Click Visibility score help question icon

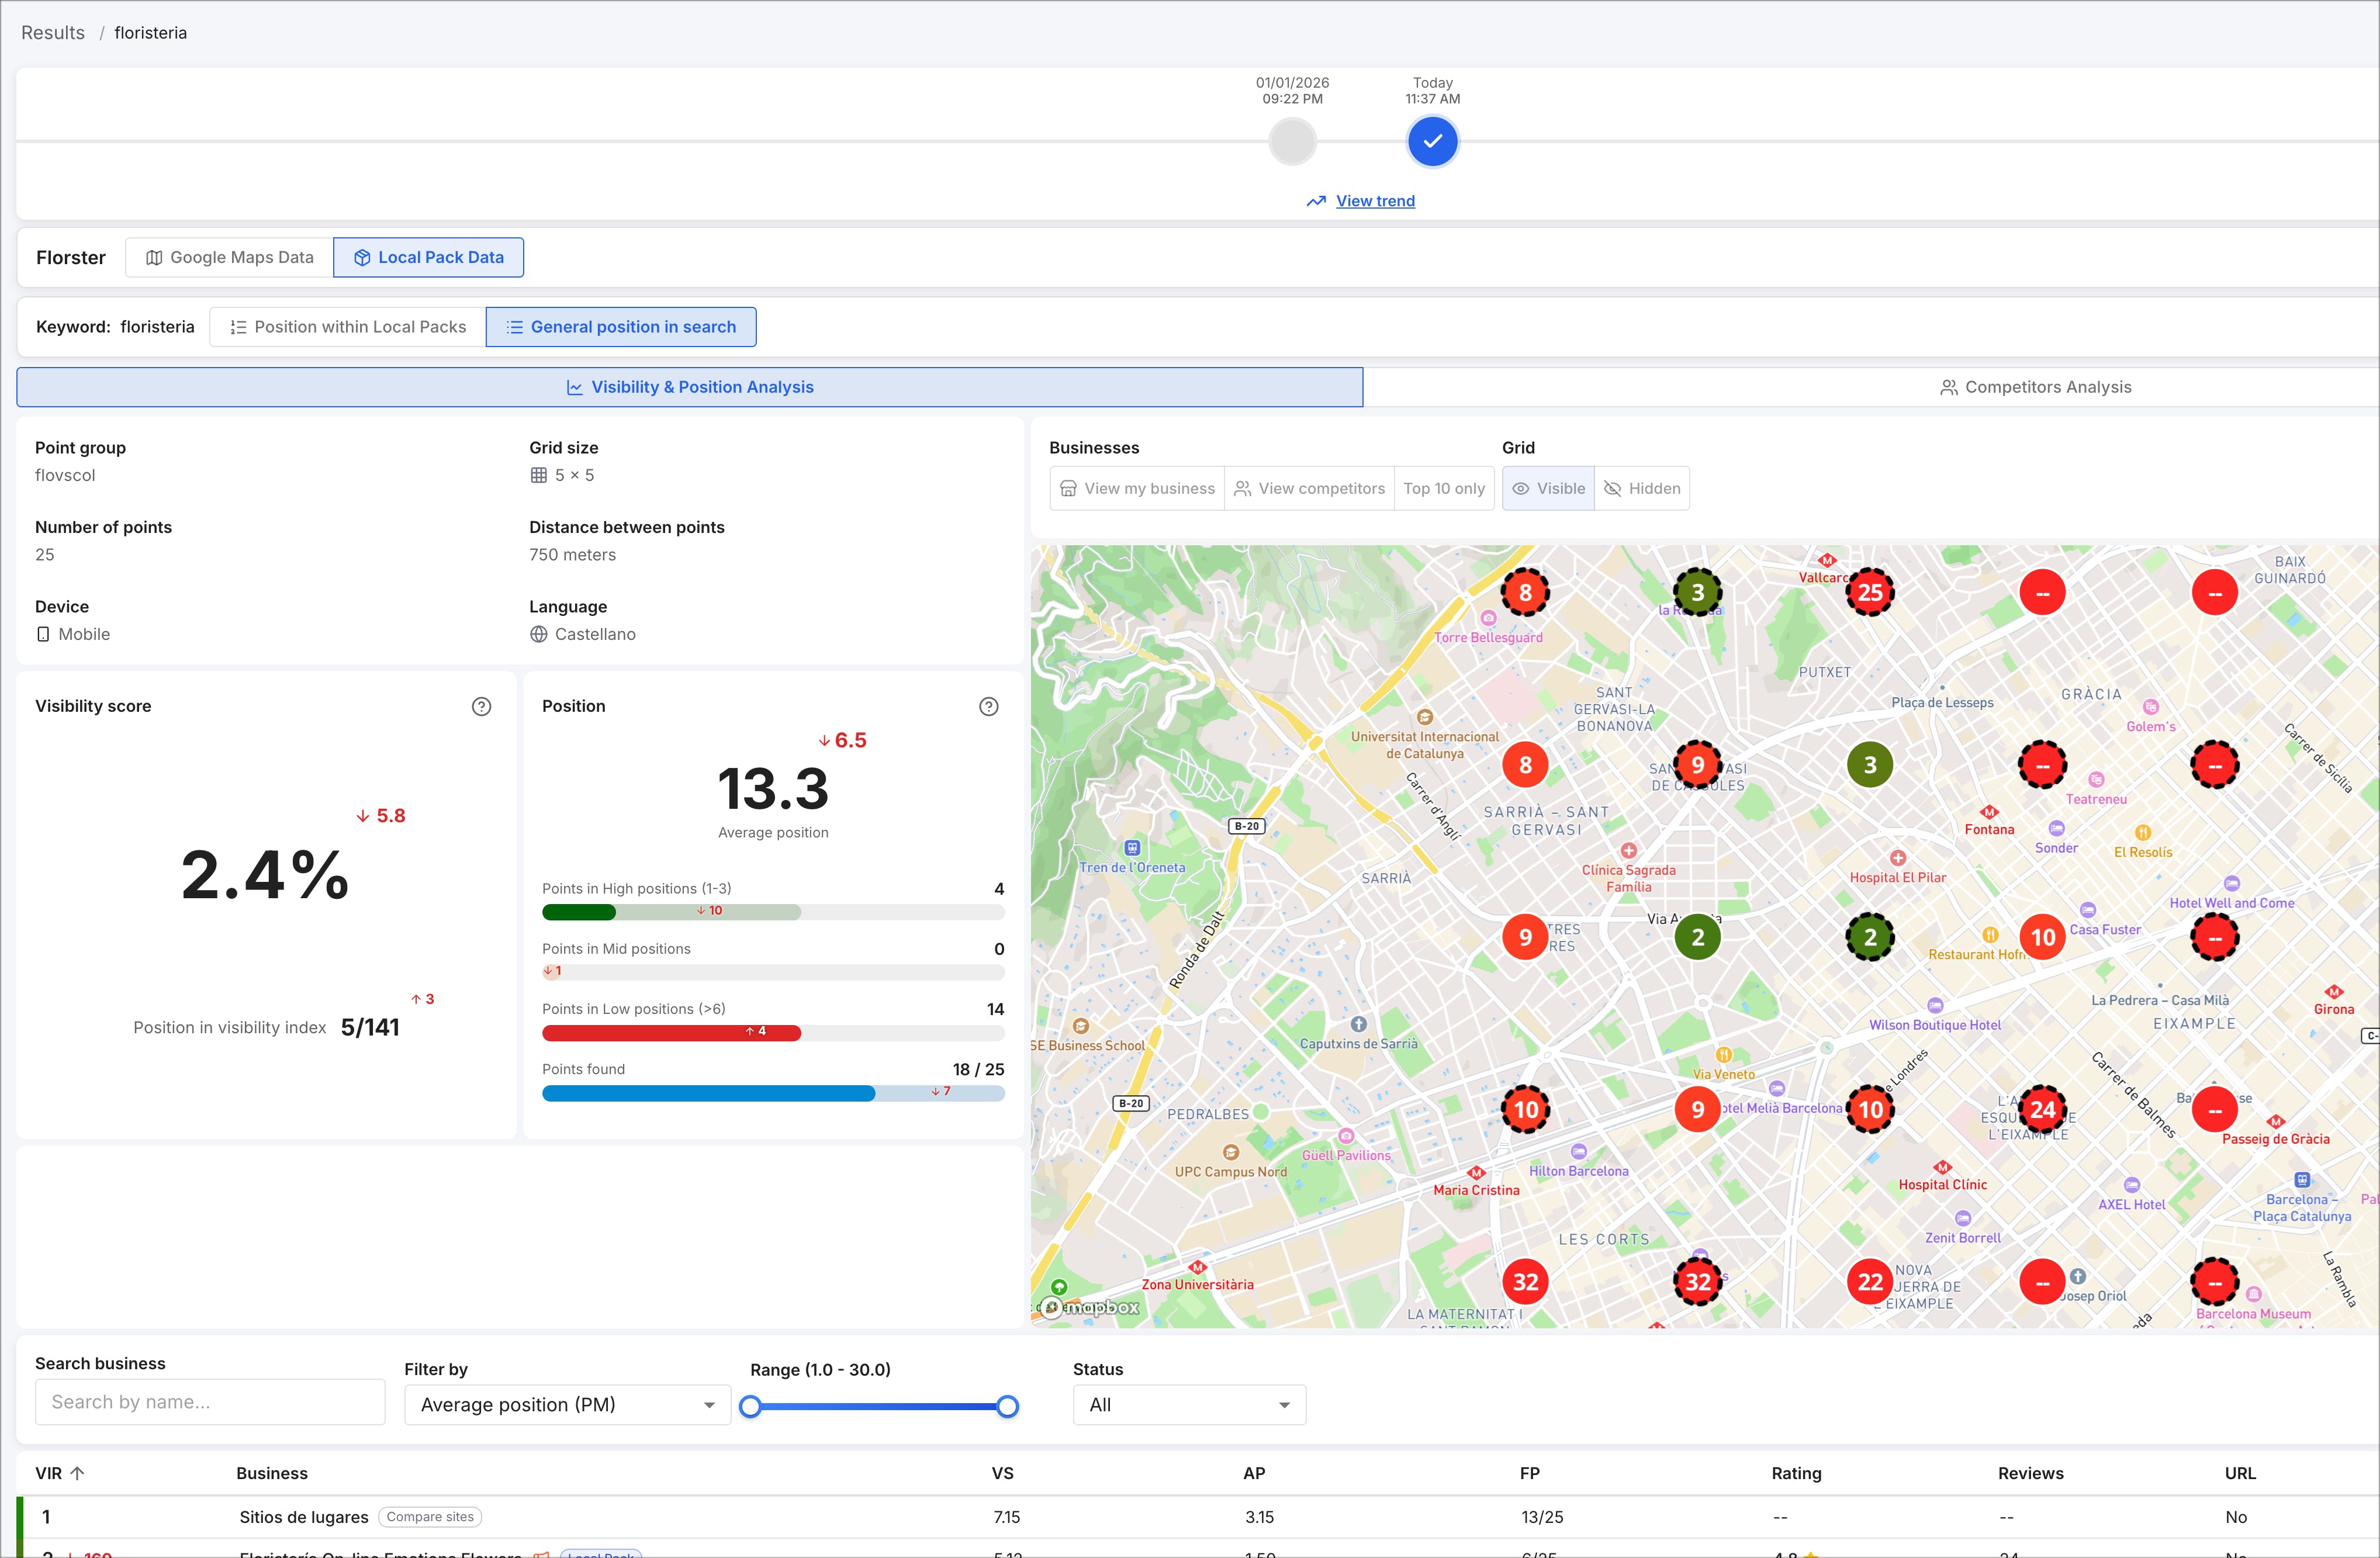(481, 706)
